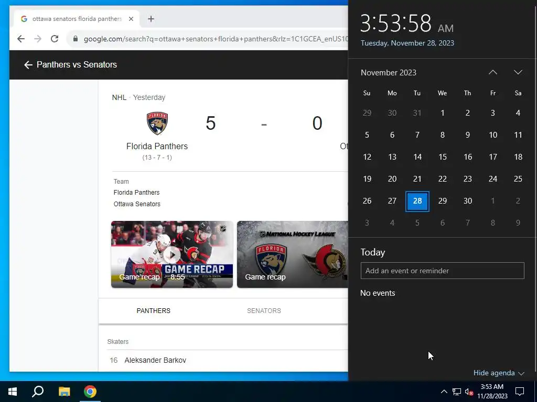Click Ottawa Senators in the Team list

137,204
